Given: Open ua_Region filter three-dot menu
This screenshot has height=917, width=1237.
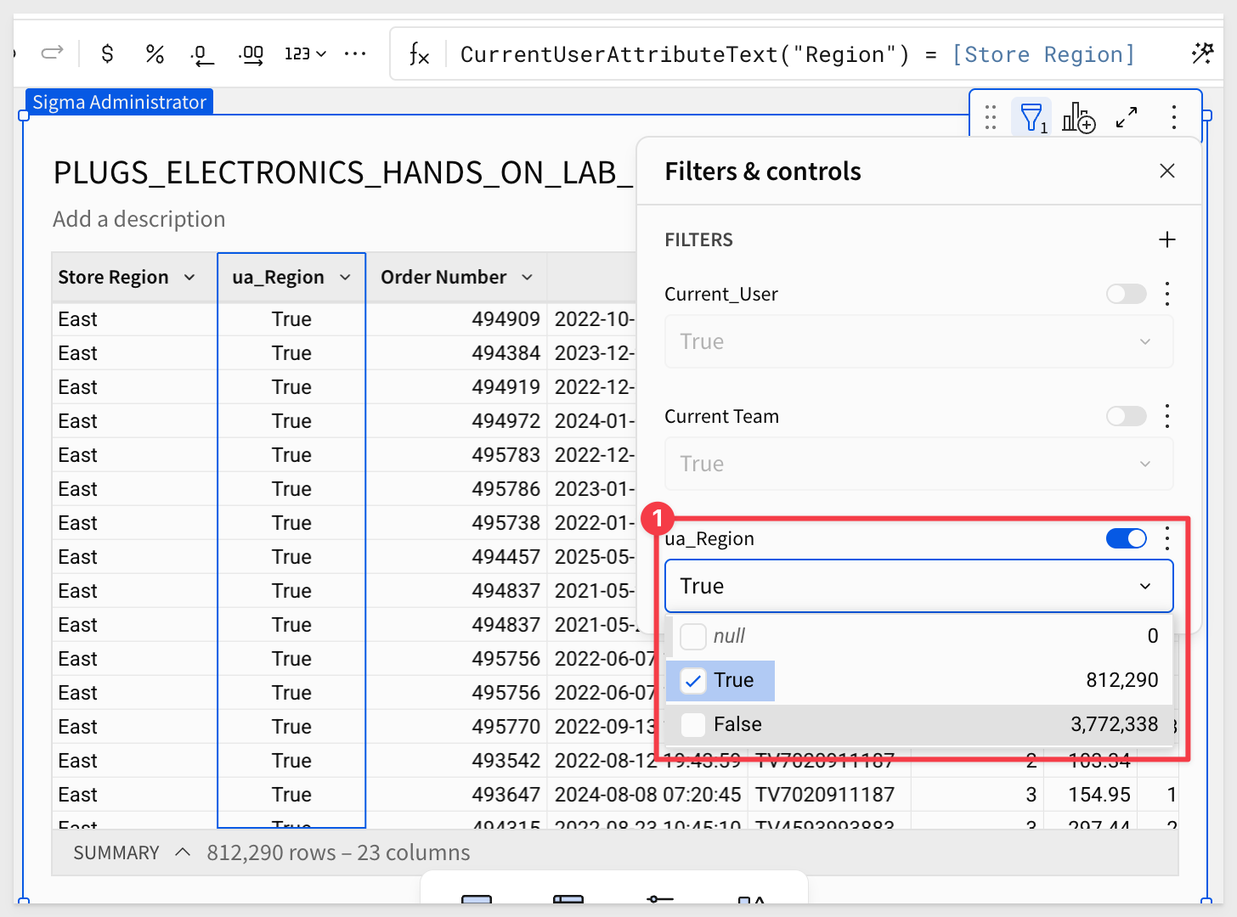Looking at the screenshot, I should pyautogui.click(x=1167, y=538).
